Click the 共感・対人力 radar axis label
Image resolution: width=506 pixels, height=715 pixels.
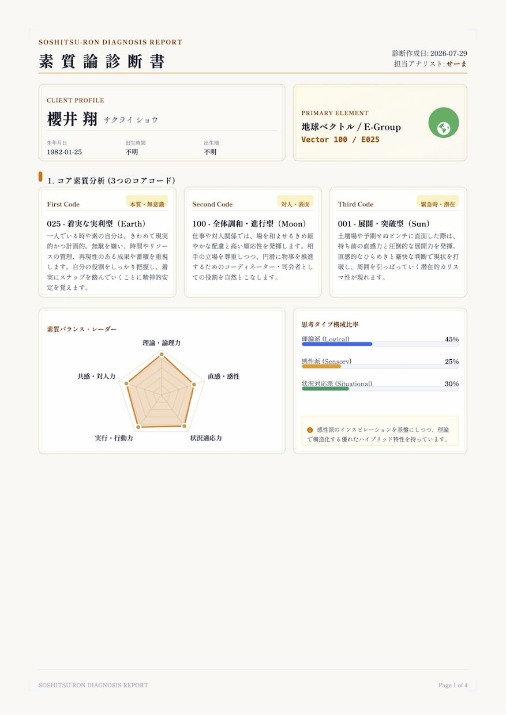[96, 376]
